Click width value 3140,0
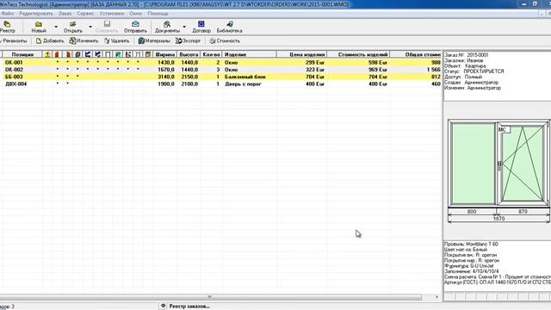Screen dimensions: 551x310 click(166, 77)
